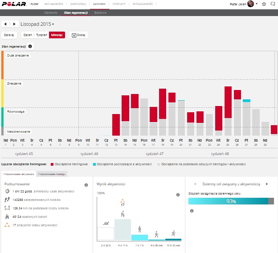Click info icon below daily goal bar
The image size is (278, 253).
tap(192, 211)
